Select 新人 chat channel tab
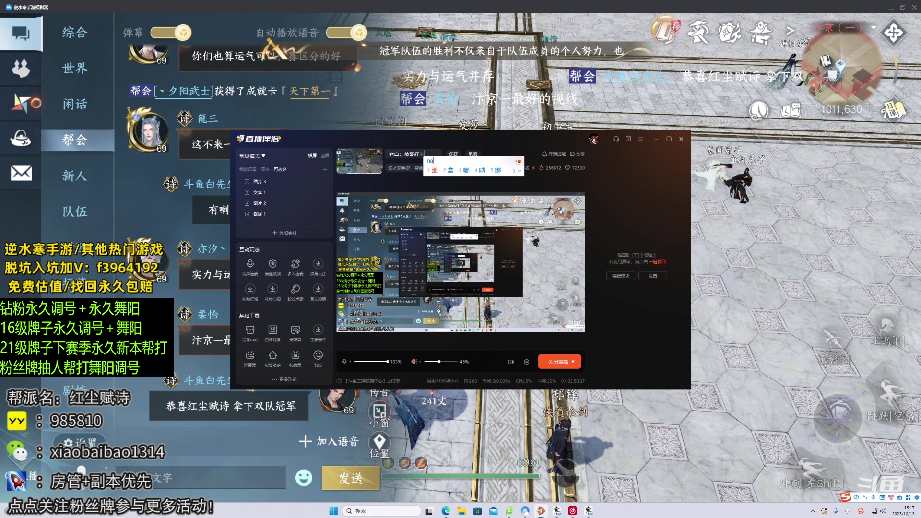 pos(75,176)
